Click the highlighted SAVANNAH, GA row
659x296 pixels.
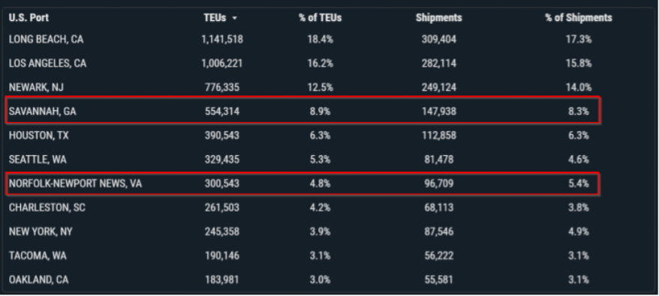(x=302, y=111)
